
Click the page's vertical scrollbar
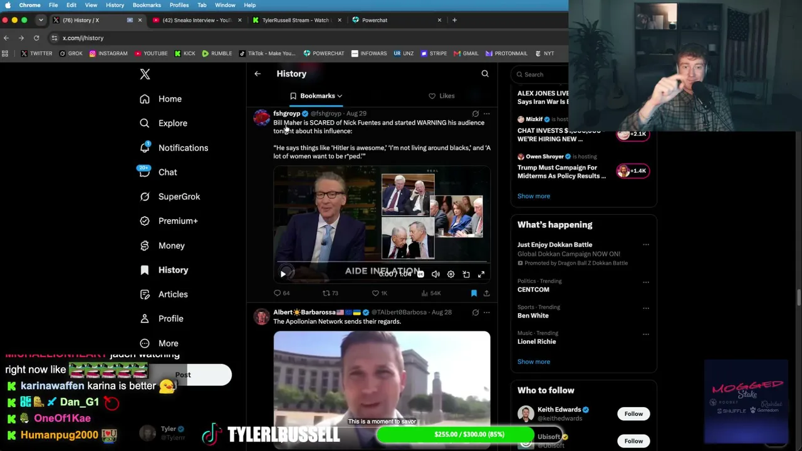[x=799, y=298]
